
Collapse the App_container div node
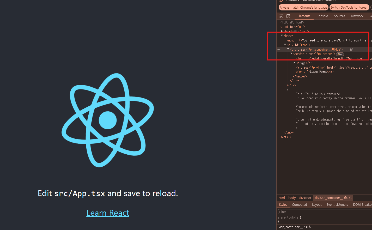tap(288, 49)
